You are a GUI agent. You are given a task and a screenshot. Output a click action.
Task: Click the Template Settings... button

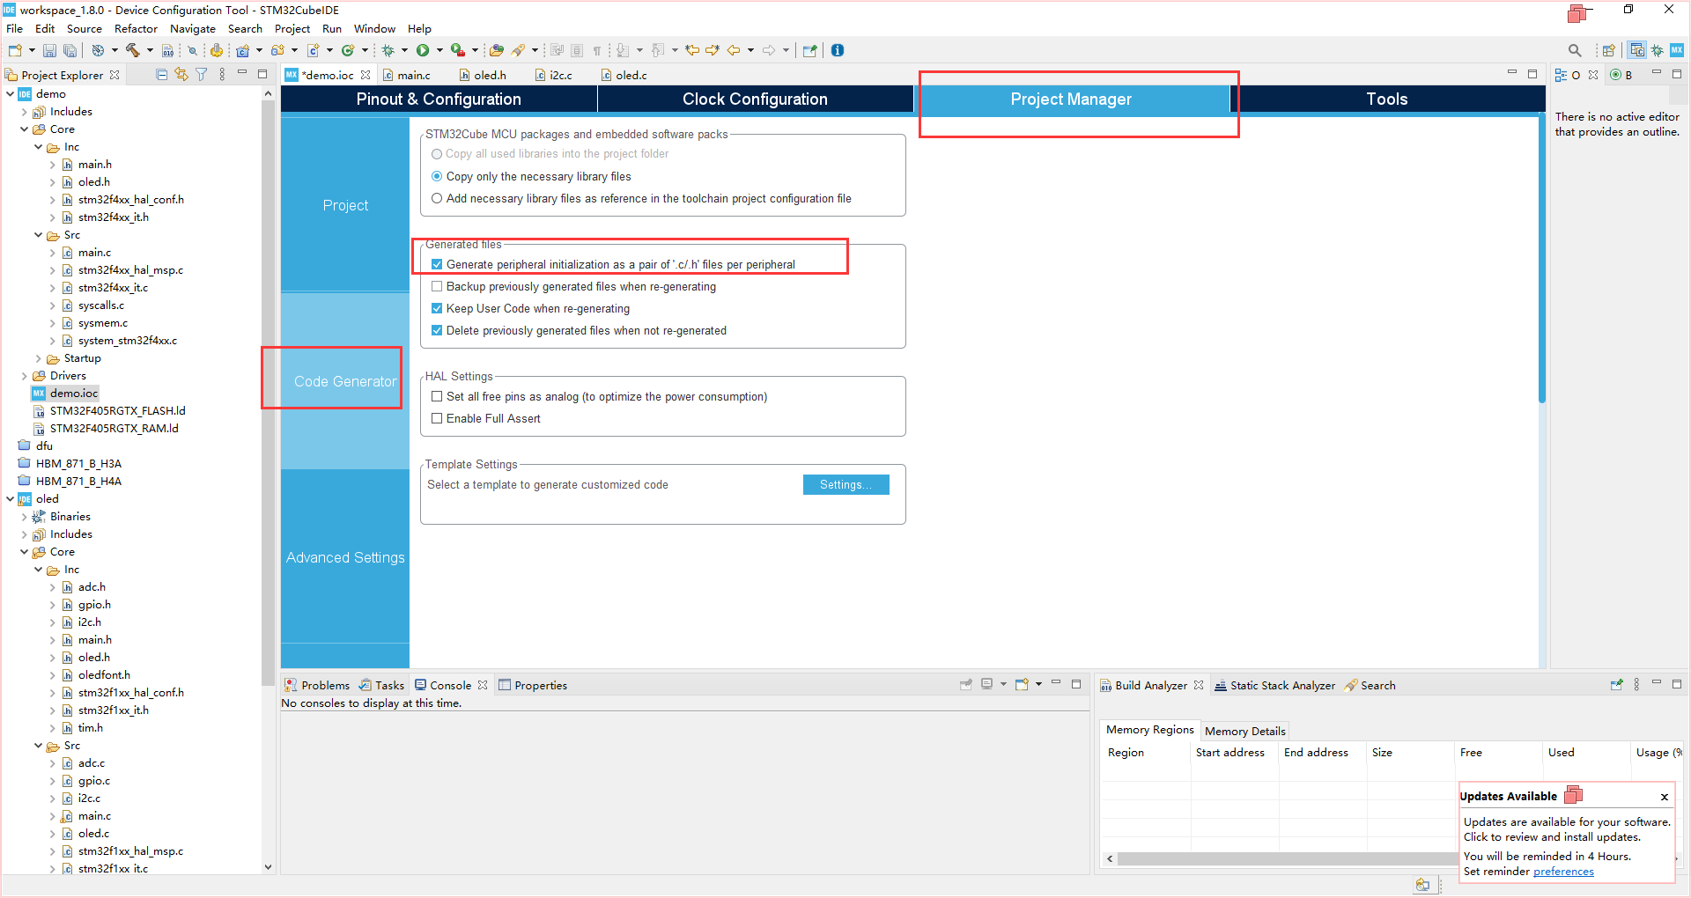[845, 484]
